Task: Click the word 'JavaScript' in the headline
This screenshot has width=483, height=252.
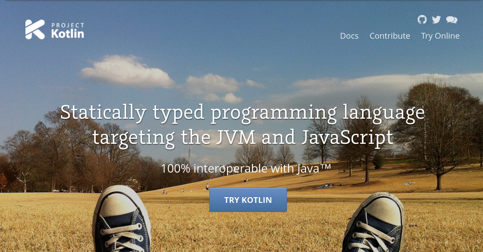Action: click(347, 138)
